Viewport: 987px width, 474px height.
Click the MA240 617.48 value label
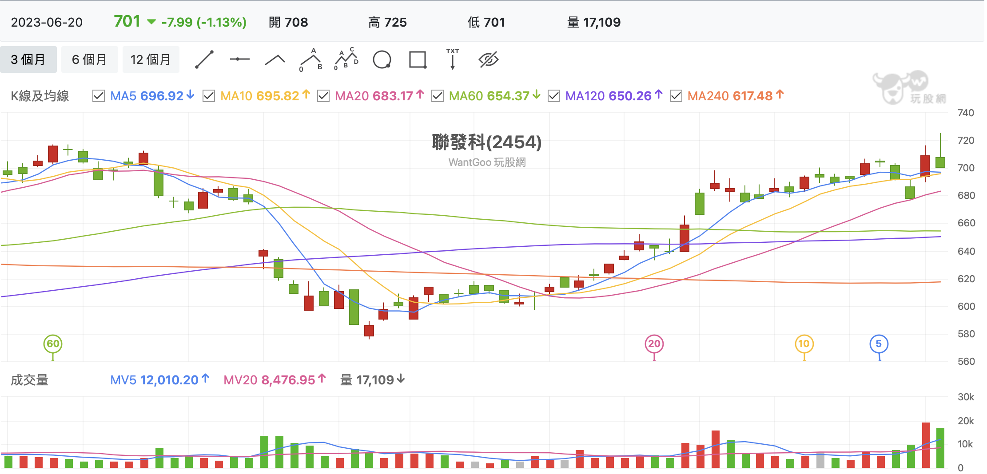736,96
